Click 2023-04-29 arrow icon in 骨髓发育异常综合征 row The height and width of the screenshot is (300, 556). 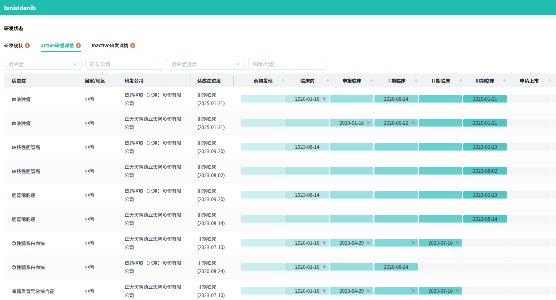(369, 291)
